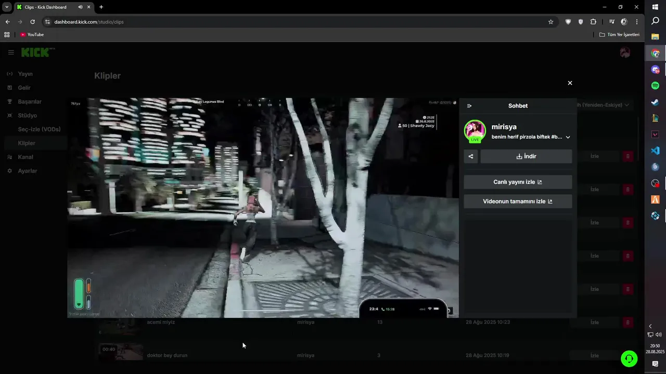Image resolution: width=666 pixels, height=374 pixels.
Task: Open the tab search dropdown arrow
Action: point(7,7)
